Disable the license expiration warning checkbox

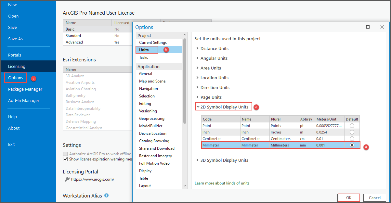[x=65, y=159]
